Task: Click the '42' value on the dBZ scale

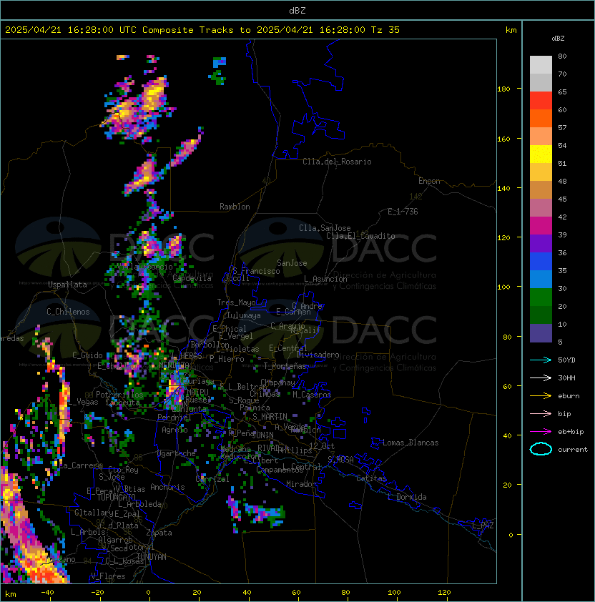Action: (562, 217)
